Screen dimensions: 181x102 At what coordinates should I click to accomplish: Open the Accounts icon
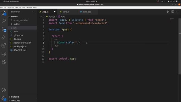[4, 90]
